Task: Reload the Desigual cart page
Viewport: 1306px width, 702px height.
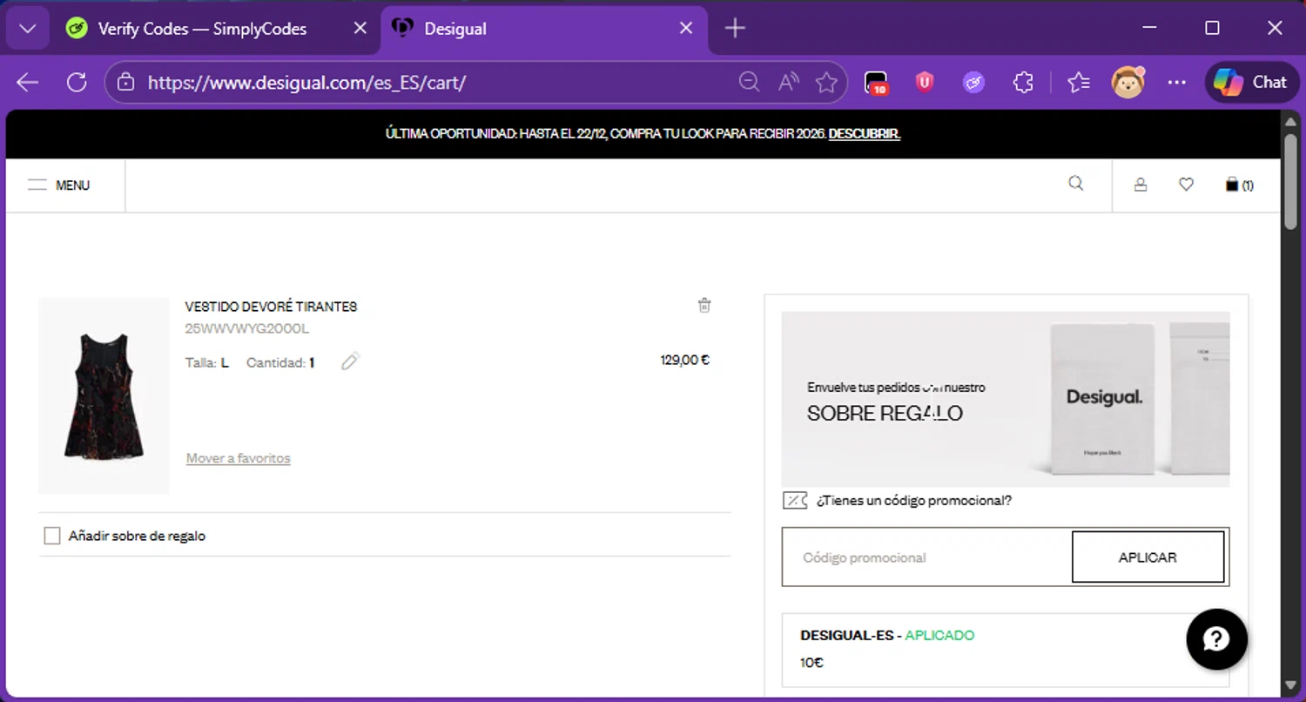Action: (x=77, y=83)
